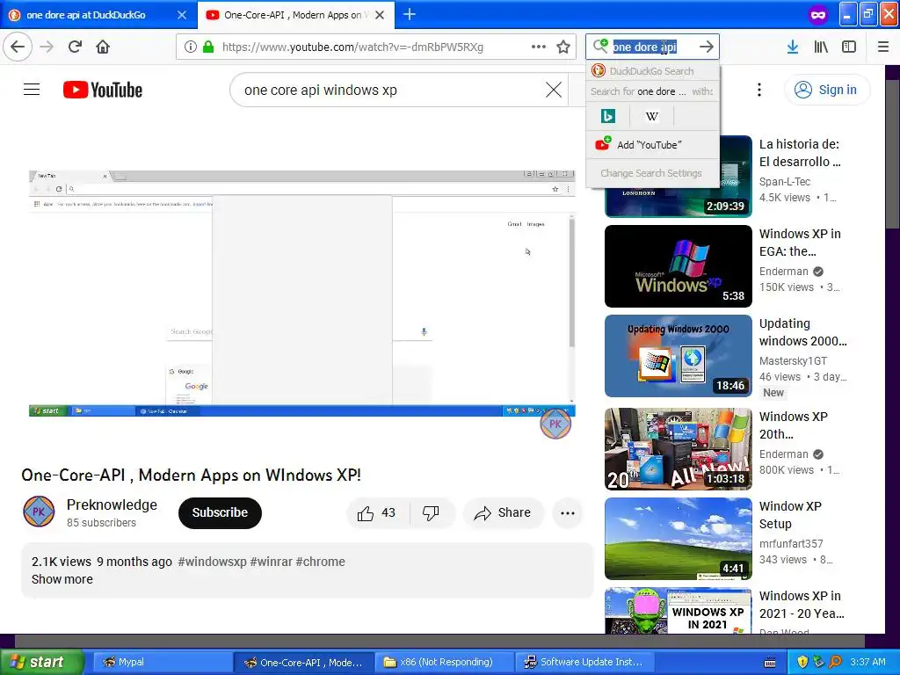Open the One-Core-API taskbar window item
Viewport: 900px width, 675px height.
[304, 662]
